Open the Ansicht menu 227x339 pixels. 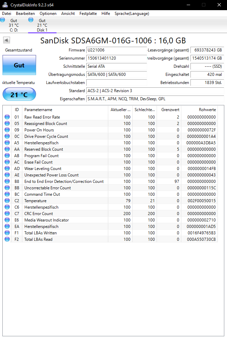pyautogui.click(x=68, y=14)
